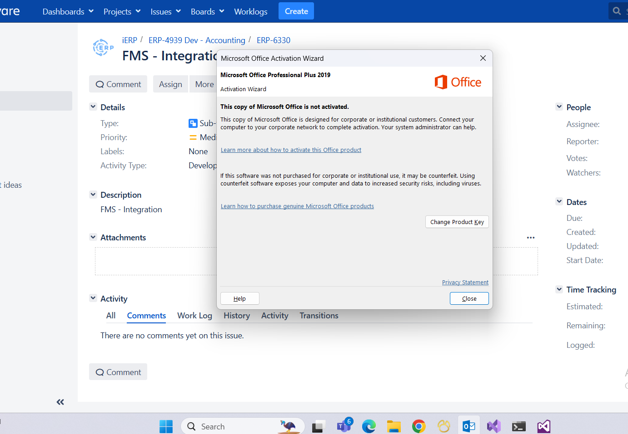Image resolution: width=628 pixels, height=434 pixels.
Task: Open File Explorer from the taskbar
Action: click(x=394, y=426)
